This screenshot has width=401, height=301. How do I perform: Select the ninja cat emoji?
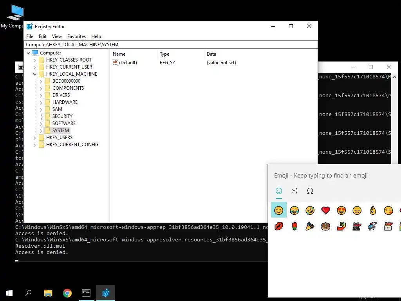point(357,226)
